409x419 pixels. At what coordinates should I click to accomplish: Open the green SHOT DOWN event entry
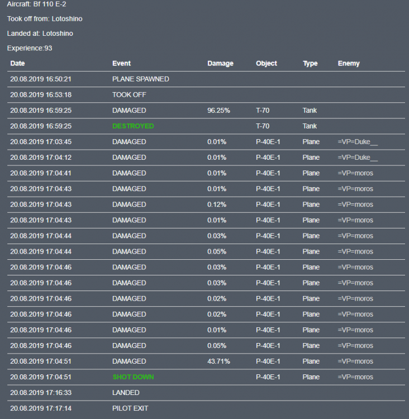(132, 377)
